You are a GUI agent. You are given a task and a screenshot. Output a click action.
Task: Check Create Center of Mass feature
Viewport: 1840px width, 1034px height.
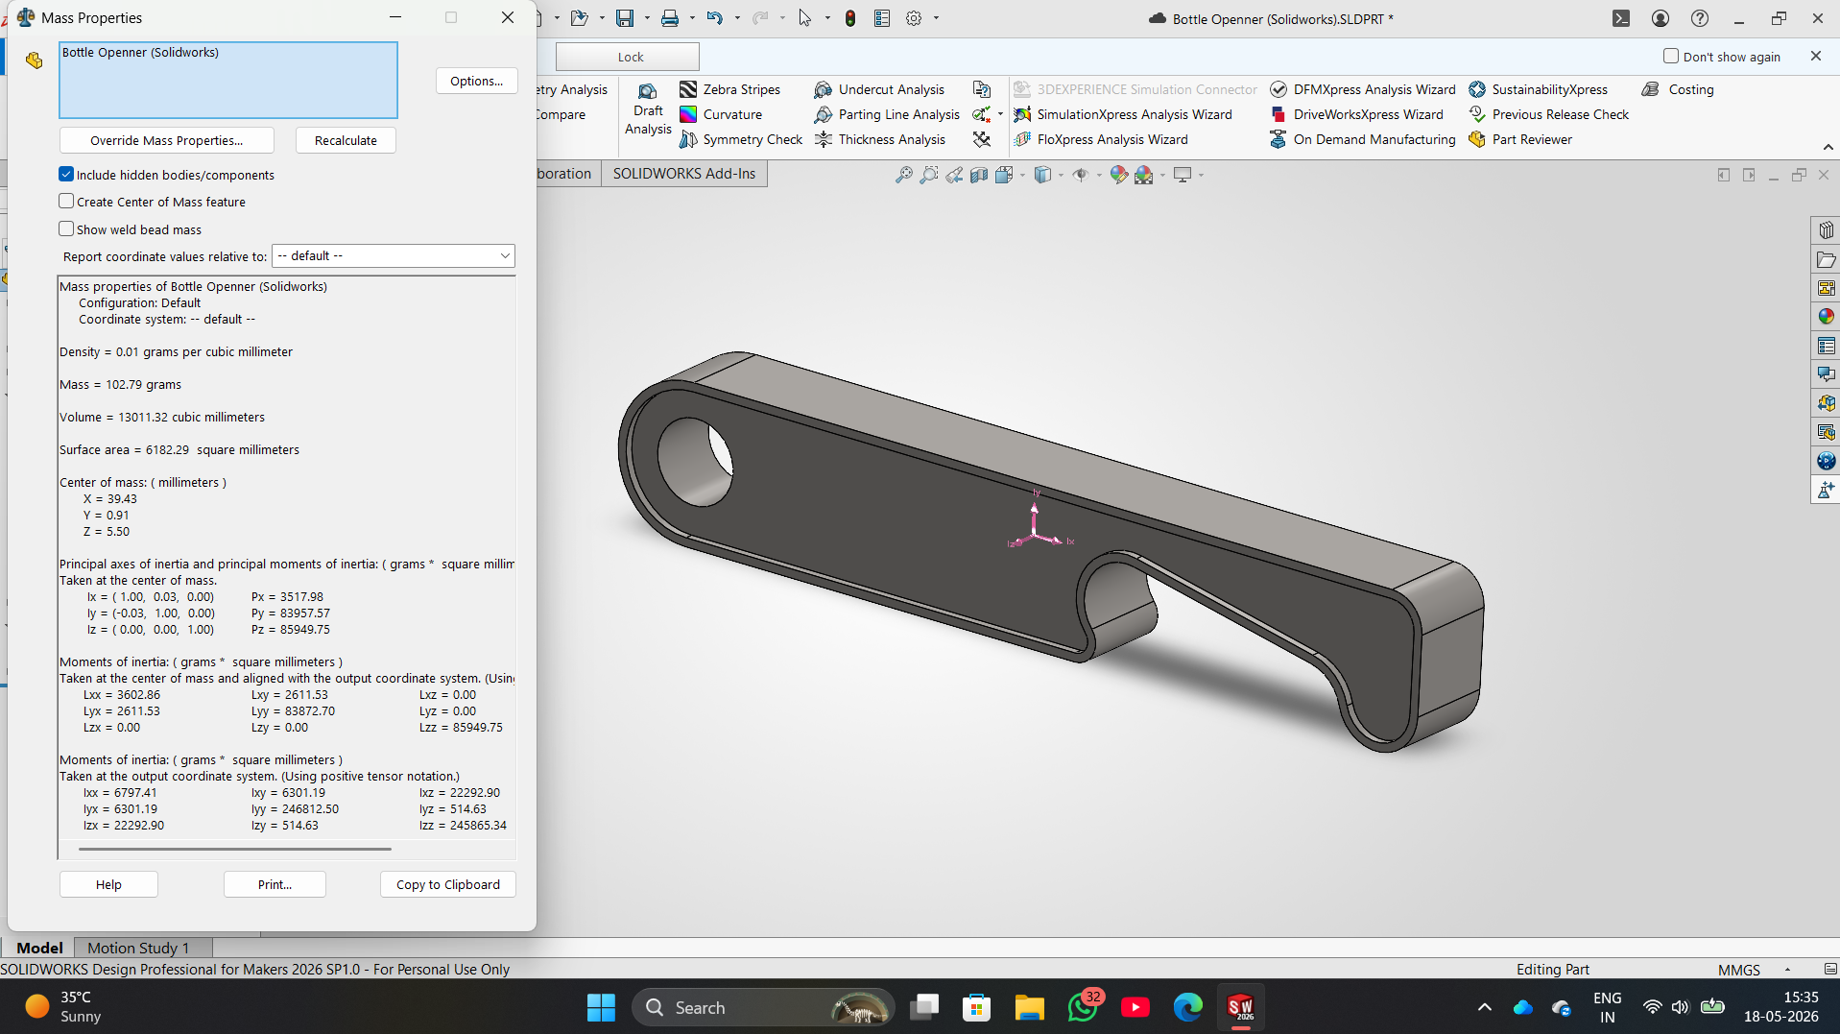[66, 201]
